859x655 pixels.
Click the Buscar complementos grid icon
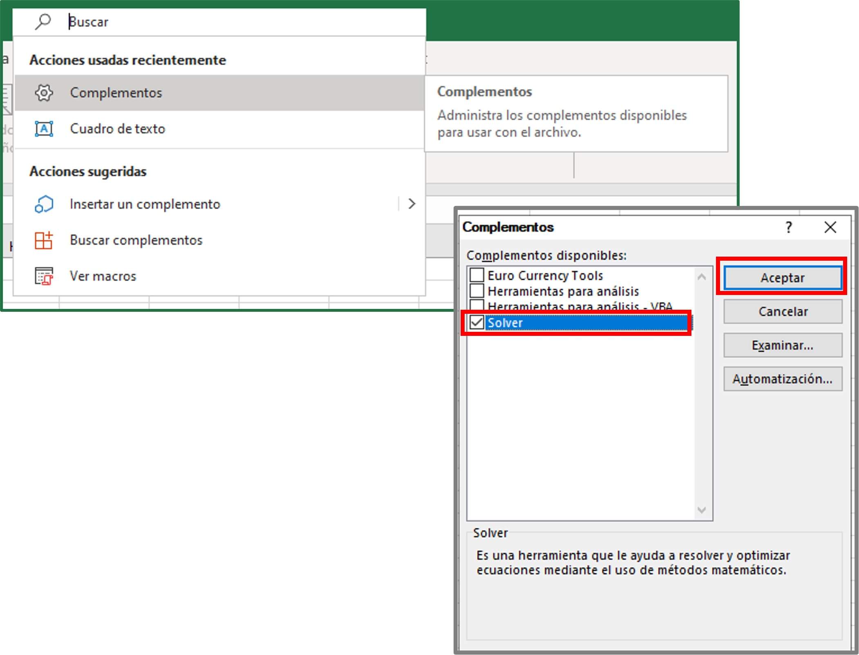[45, 240]
